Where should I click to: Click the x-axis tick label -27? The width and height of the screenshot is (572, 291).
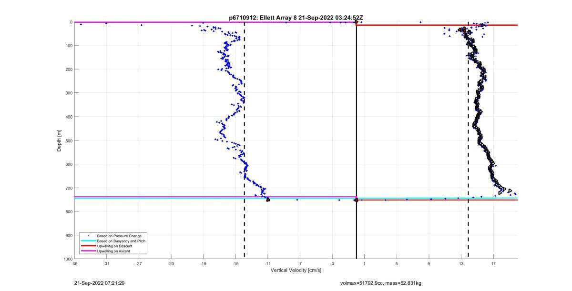pos(139,263)
